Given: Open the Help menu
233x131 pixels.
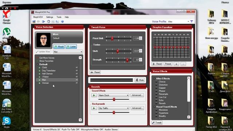Looking at the screenshot, I should 67,17.
